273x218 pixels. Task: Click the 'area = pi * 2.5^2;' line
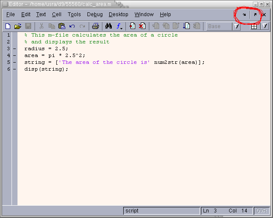(x=55, y=55)
